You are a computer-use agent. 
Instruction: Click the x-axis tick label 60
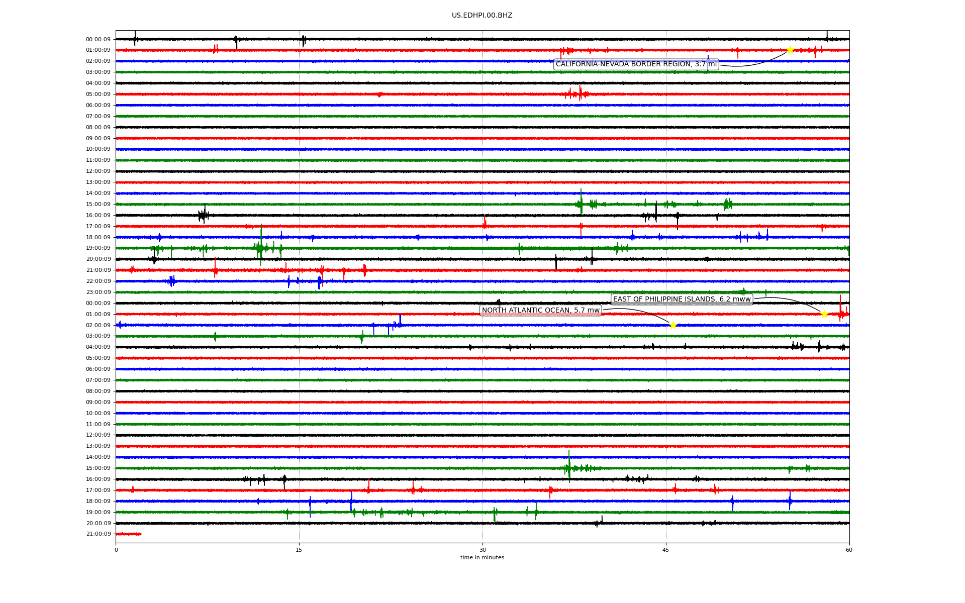849,550
